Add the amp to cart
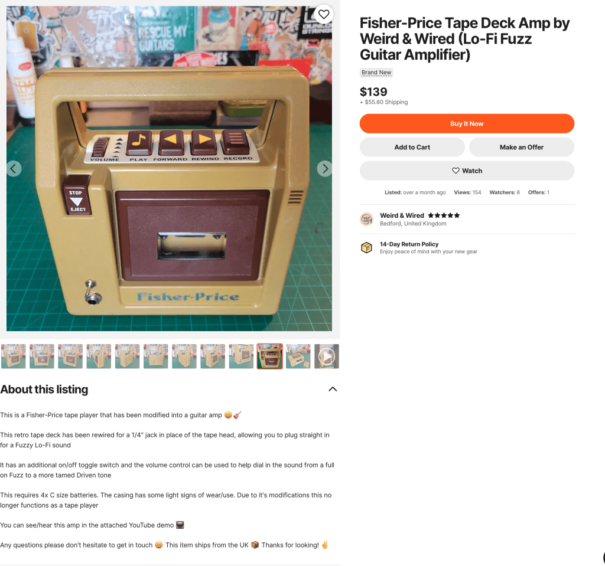The width and height of the screenshot is (605, 566). [412, 148]
